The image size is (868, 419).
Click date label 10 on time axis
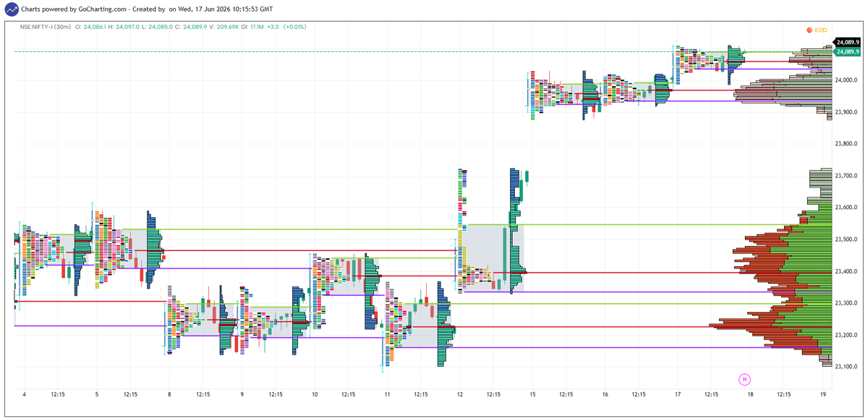pyautogui.click(x=315, y=395)
